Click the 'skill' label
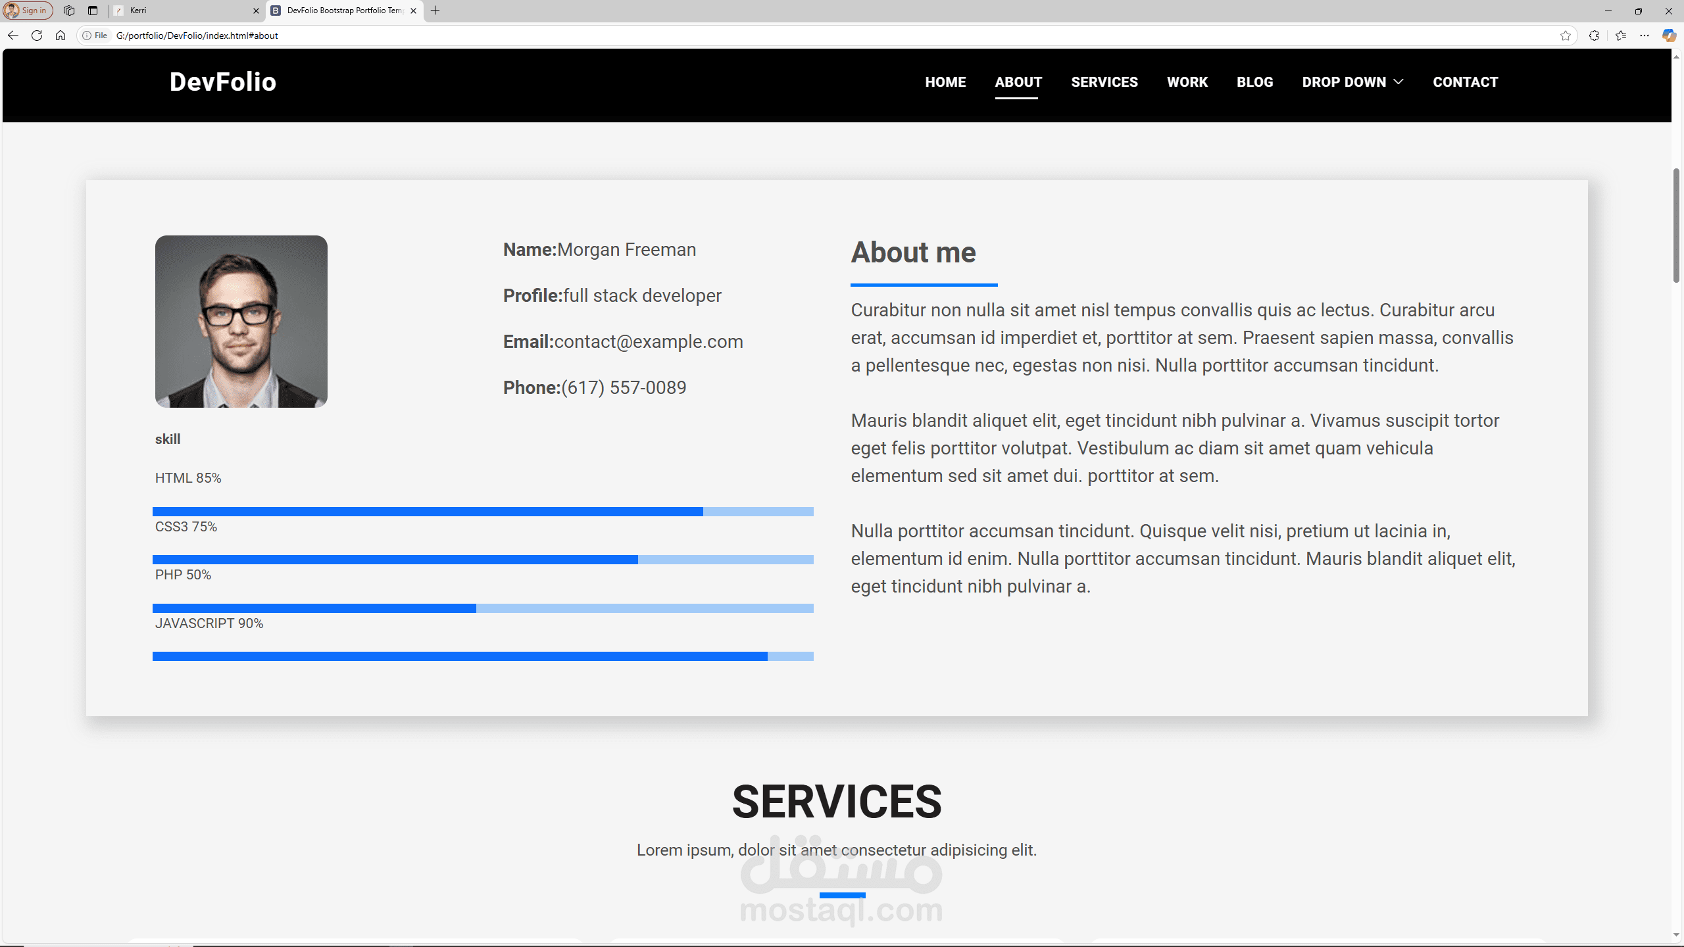This screenshot has width=1684, height=947. pyautogui.click(x=168, y=439)
